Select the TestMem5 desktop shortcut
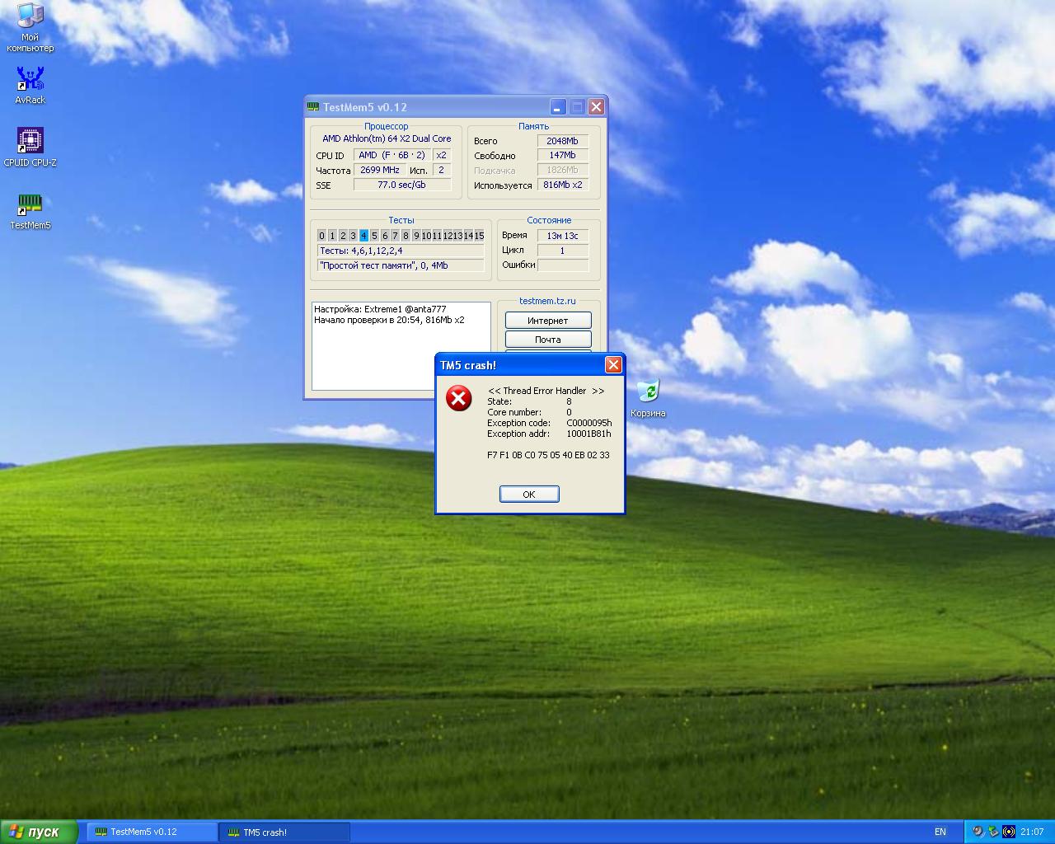Image resolution: width=1055 pixels, height=844 pixels. 30,211
